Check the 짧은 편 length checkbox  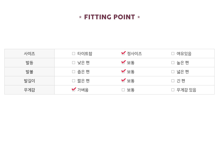[x=74, y=81]
